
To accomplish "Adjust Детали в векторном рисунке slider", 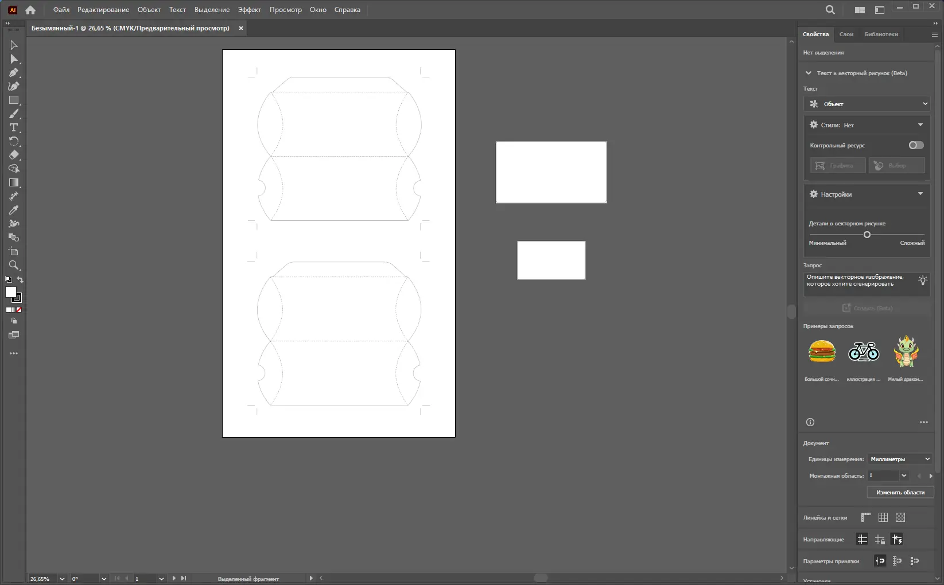I will pyautogui.click(x=867, y=235).
